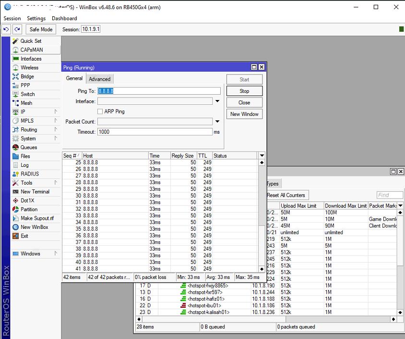Close the Ping dialog via Close button

(x=244, y=102)
